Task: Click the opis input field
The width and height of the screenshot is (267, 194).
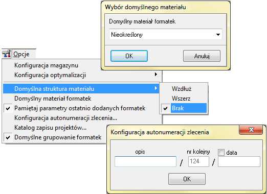Action: (x=145, y=161)
